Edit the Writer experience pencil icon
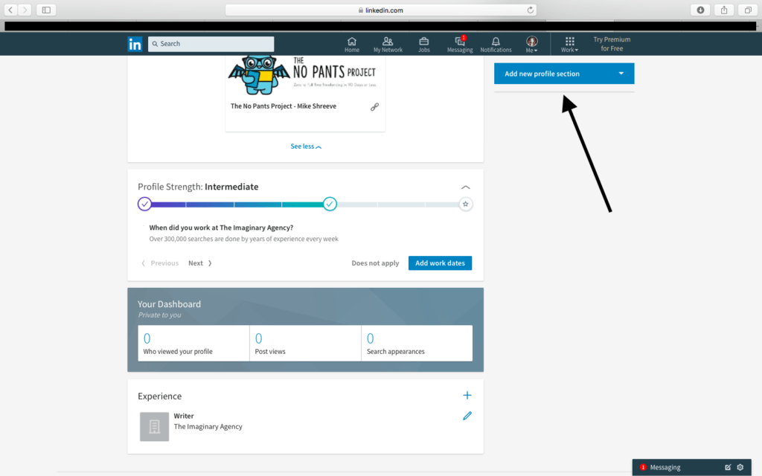Image resolution: width=762 pixels, height=476 pixels. point(467,416)
